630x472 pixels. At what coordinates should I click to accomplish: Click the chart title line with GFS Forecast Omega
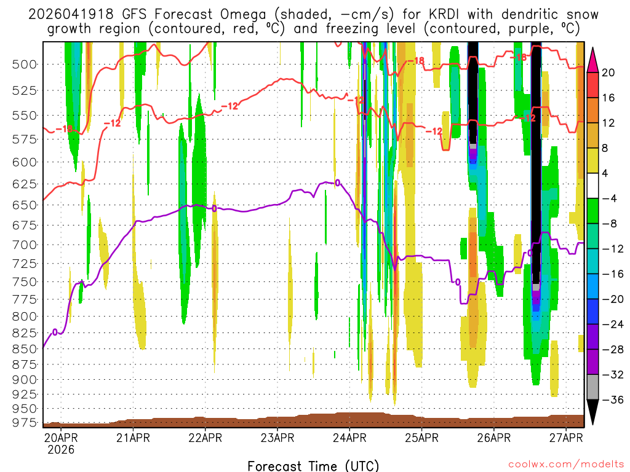coord(313,15)
